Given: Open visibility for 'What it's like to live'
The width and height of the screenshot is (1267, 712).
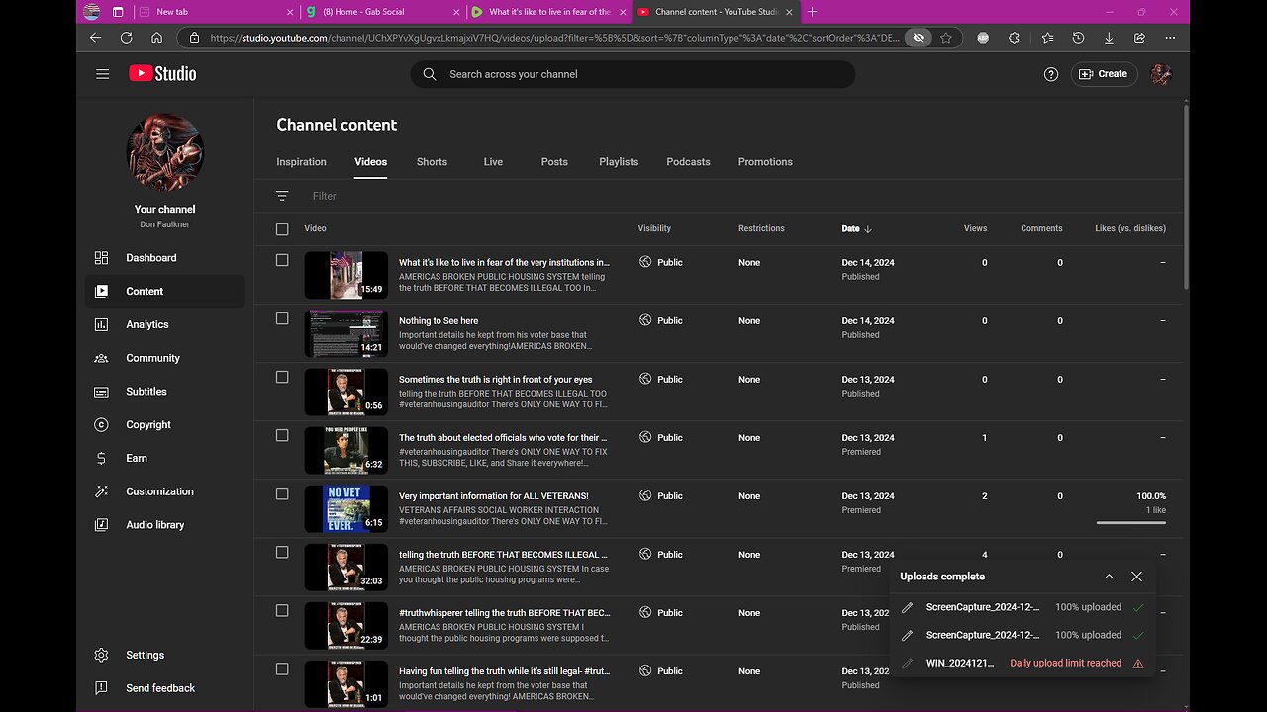Looking at the screenshot, I should [x=661, y=262].
